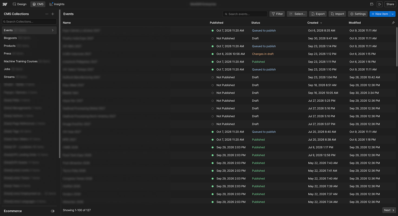Image resolution: width=398 pixels, height=216 pixels.
Task: Open the collection Settings button
Action: (358, 14)
